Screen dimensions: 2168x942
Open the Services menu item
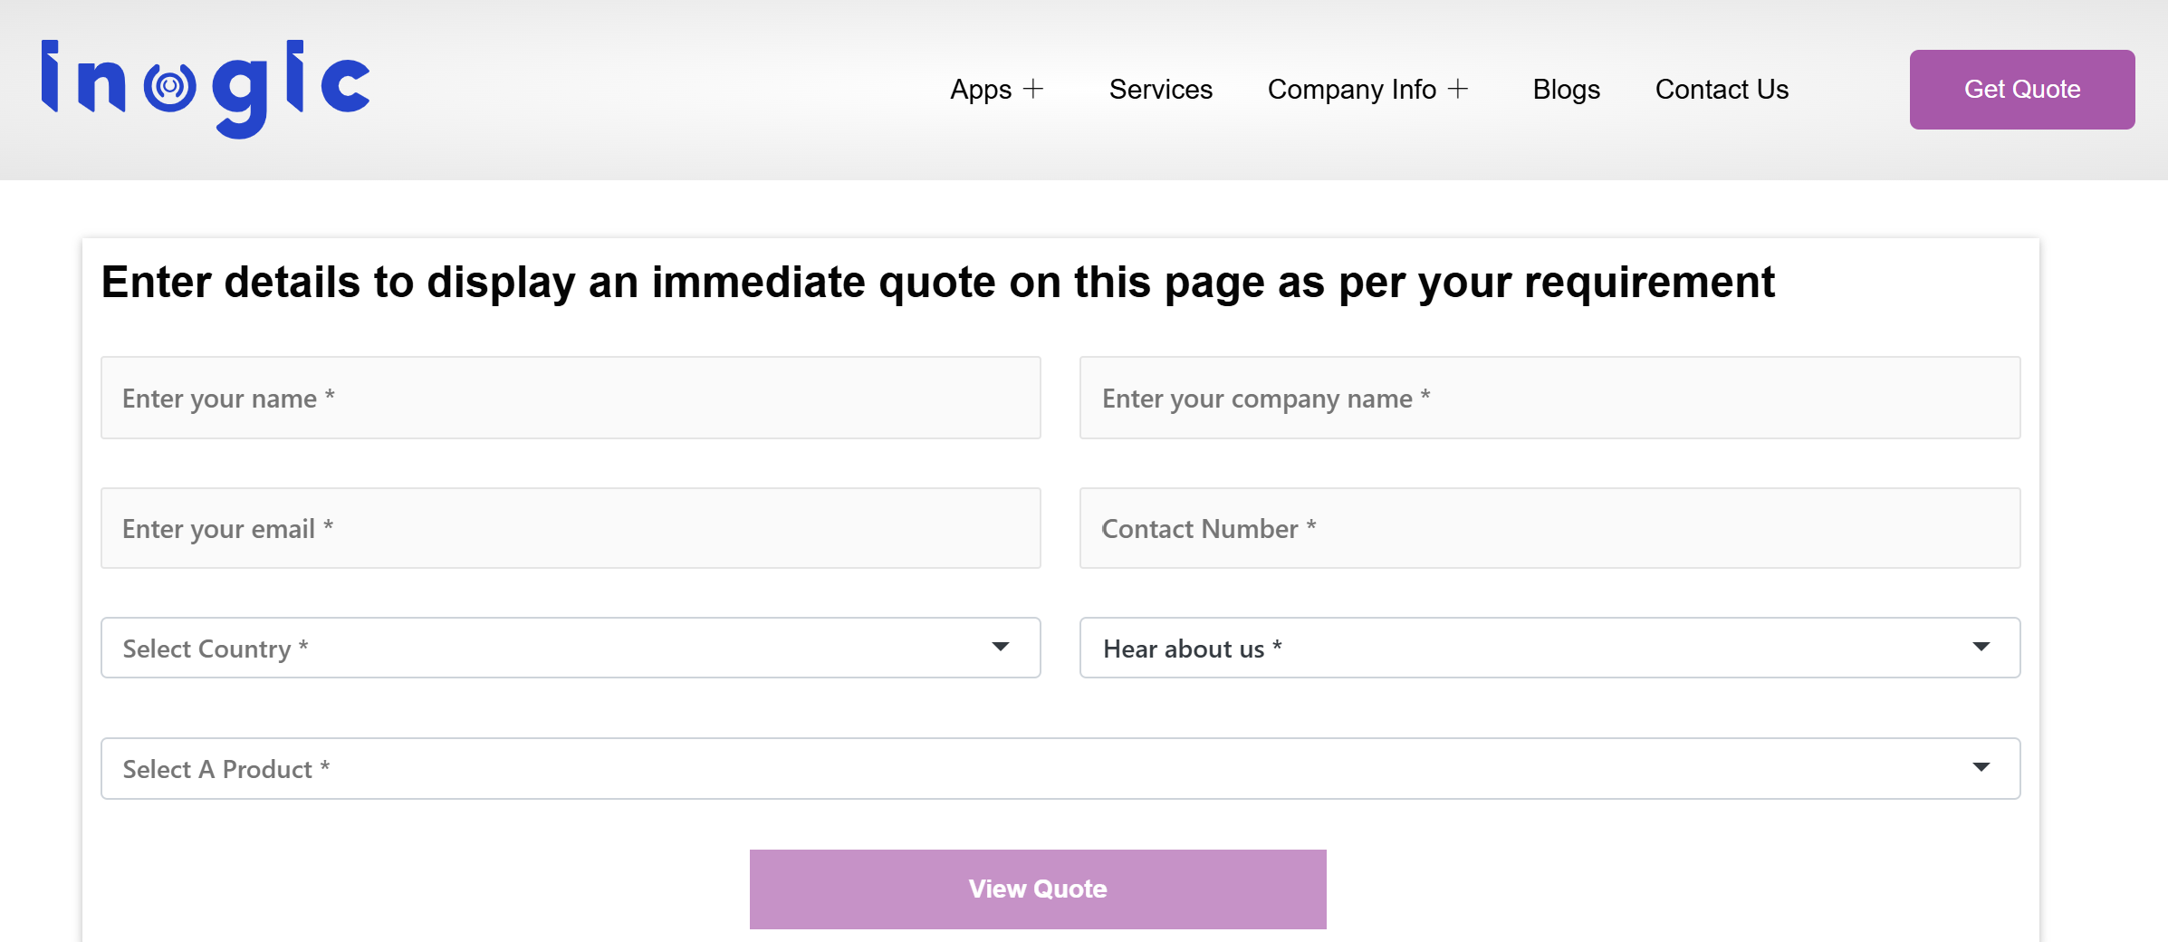click(x=1160, y=89)
